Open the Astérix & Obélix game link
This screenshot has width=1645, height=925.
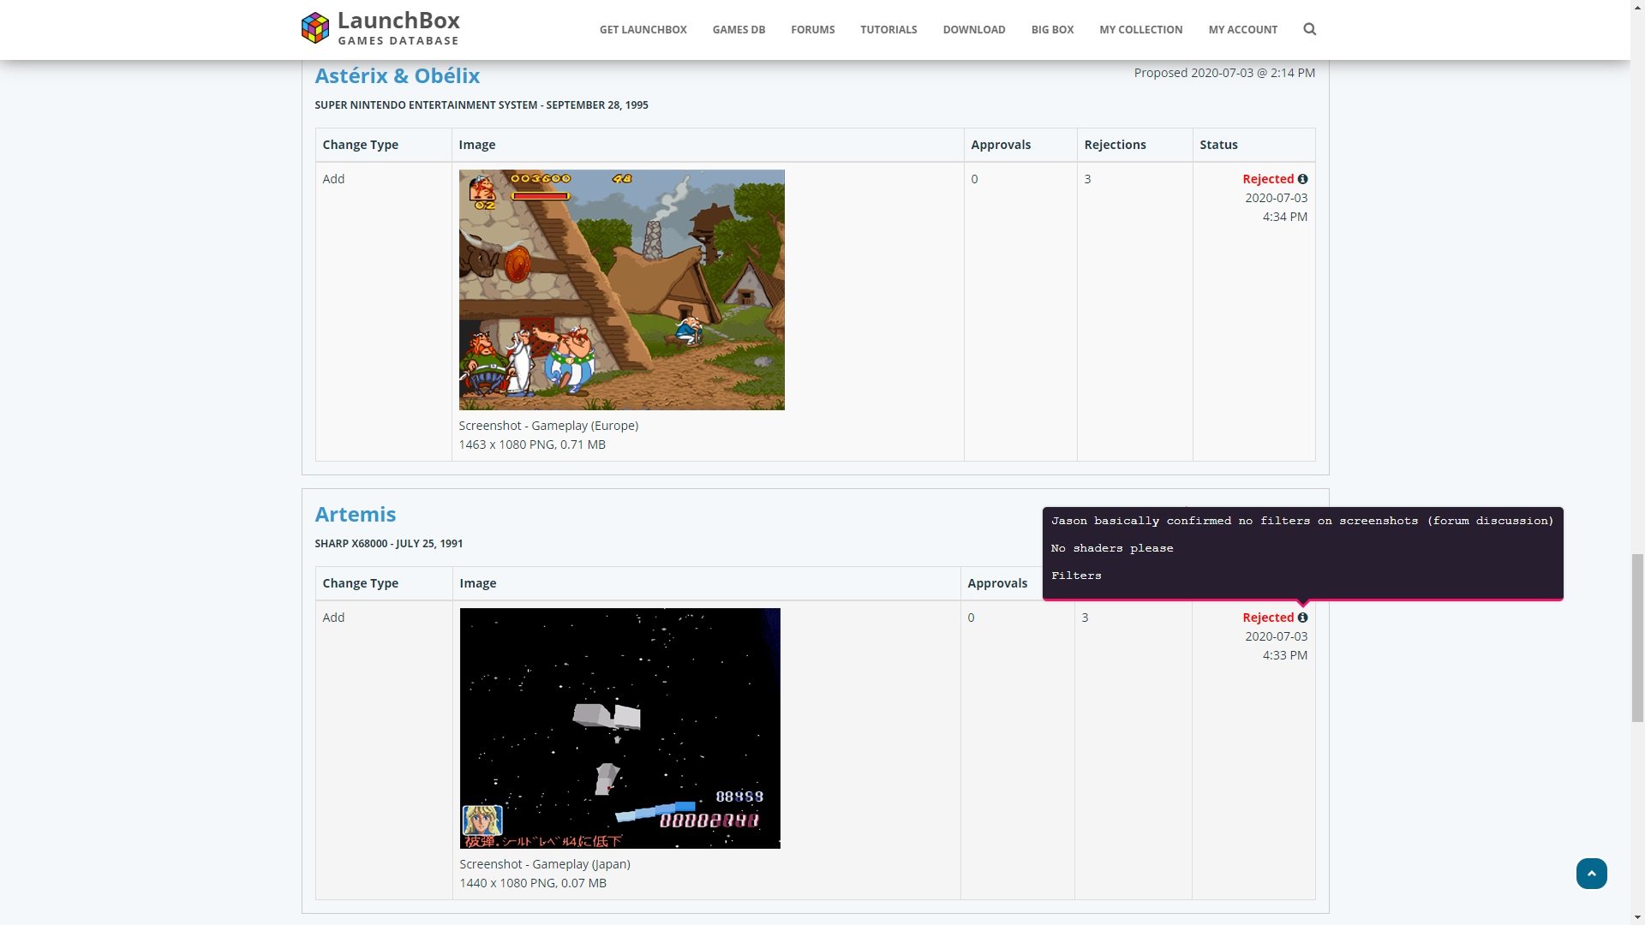click(397, 75)
